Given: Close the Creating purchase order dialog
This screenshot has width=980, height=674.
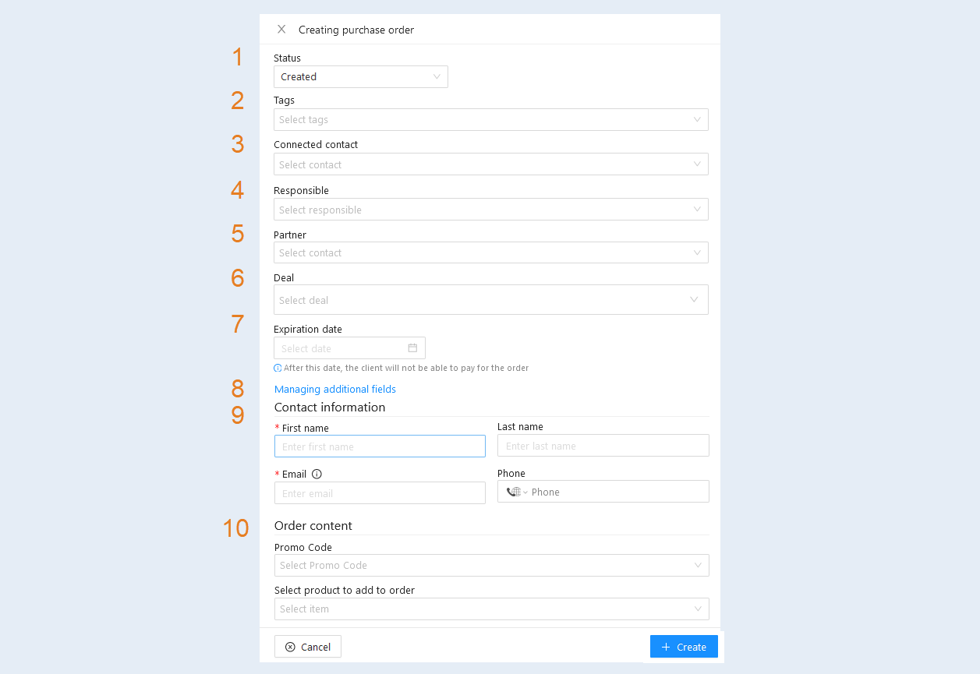Looking at the screenshot, I should [x=281, y=30].
